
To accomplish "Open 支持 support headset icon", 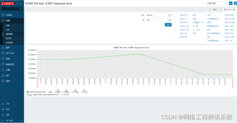I will (3, 104).
